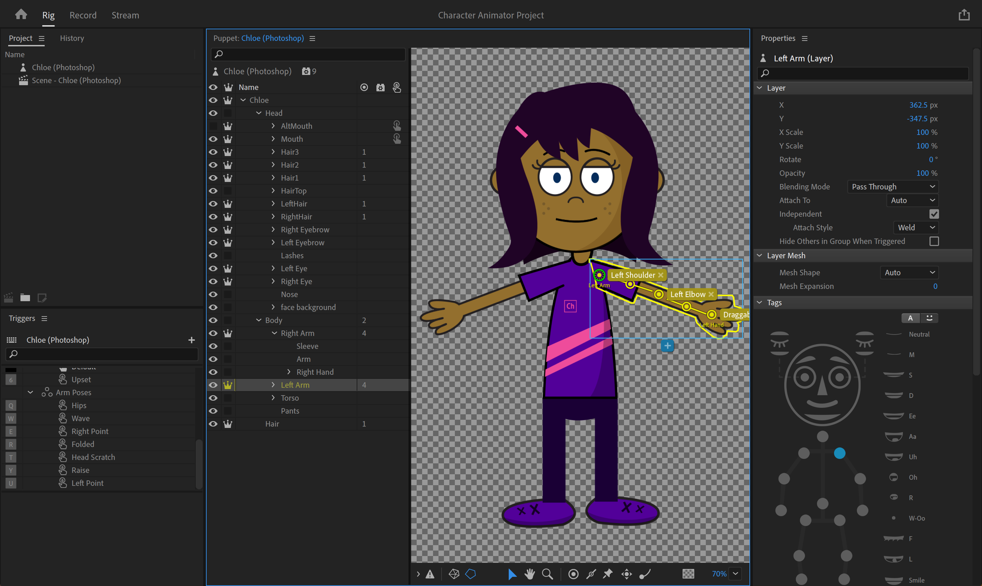
Task: Click the plus button to add layer
Action: tap(668, 345)
